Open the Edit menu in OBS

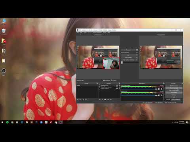(x=82, y=33)
